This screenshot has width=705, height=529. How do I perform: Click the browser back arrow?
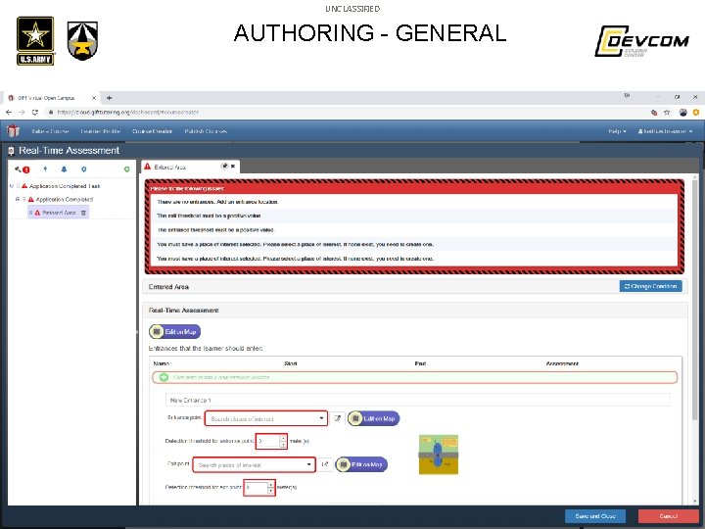point(9,112)
